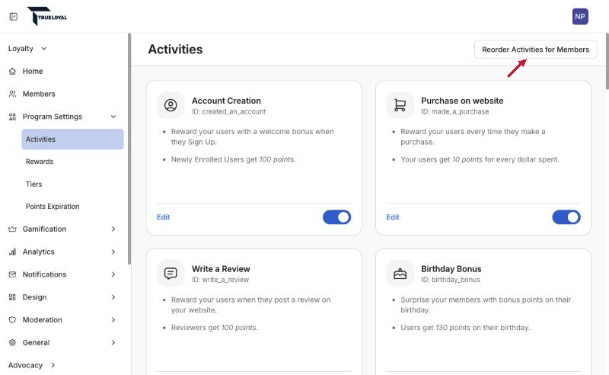Click the Birthday Bonus card title
This screenshot has width=609, height=375.
[x=451, y=269]
